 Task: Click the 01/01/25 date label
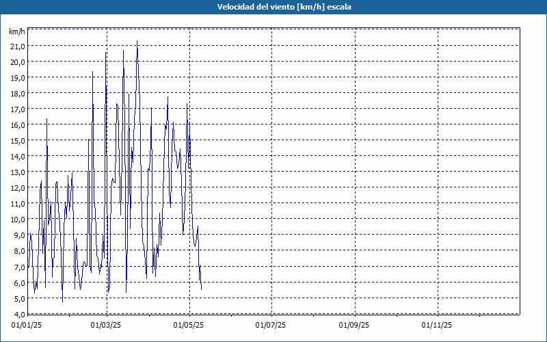(27, 326)
